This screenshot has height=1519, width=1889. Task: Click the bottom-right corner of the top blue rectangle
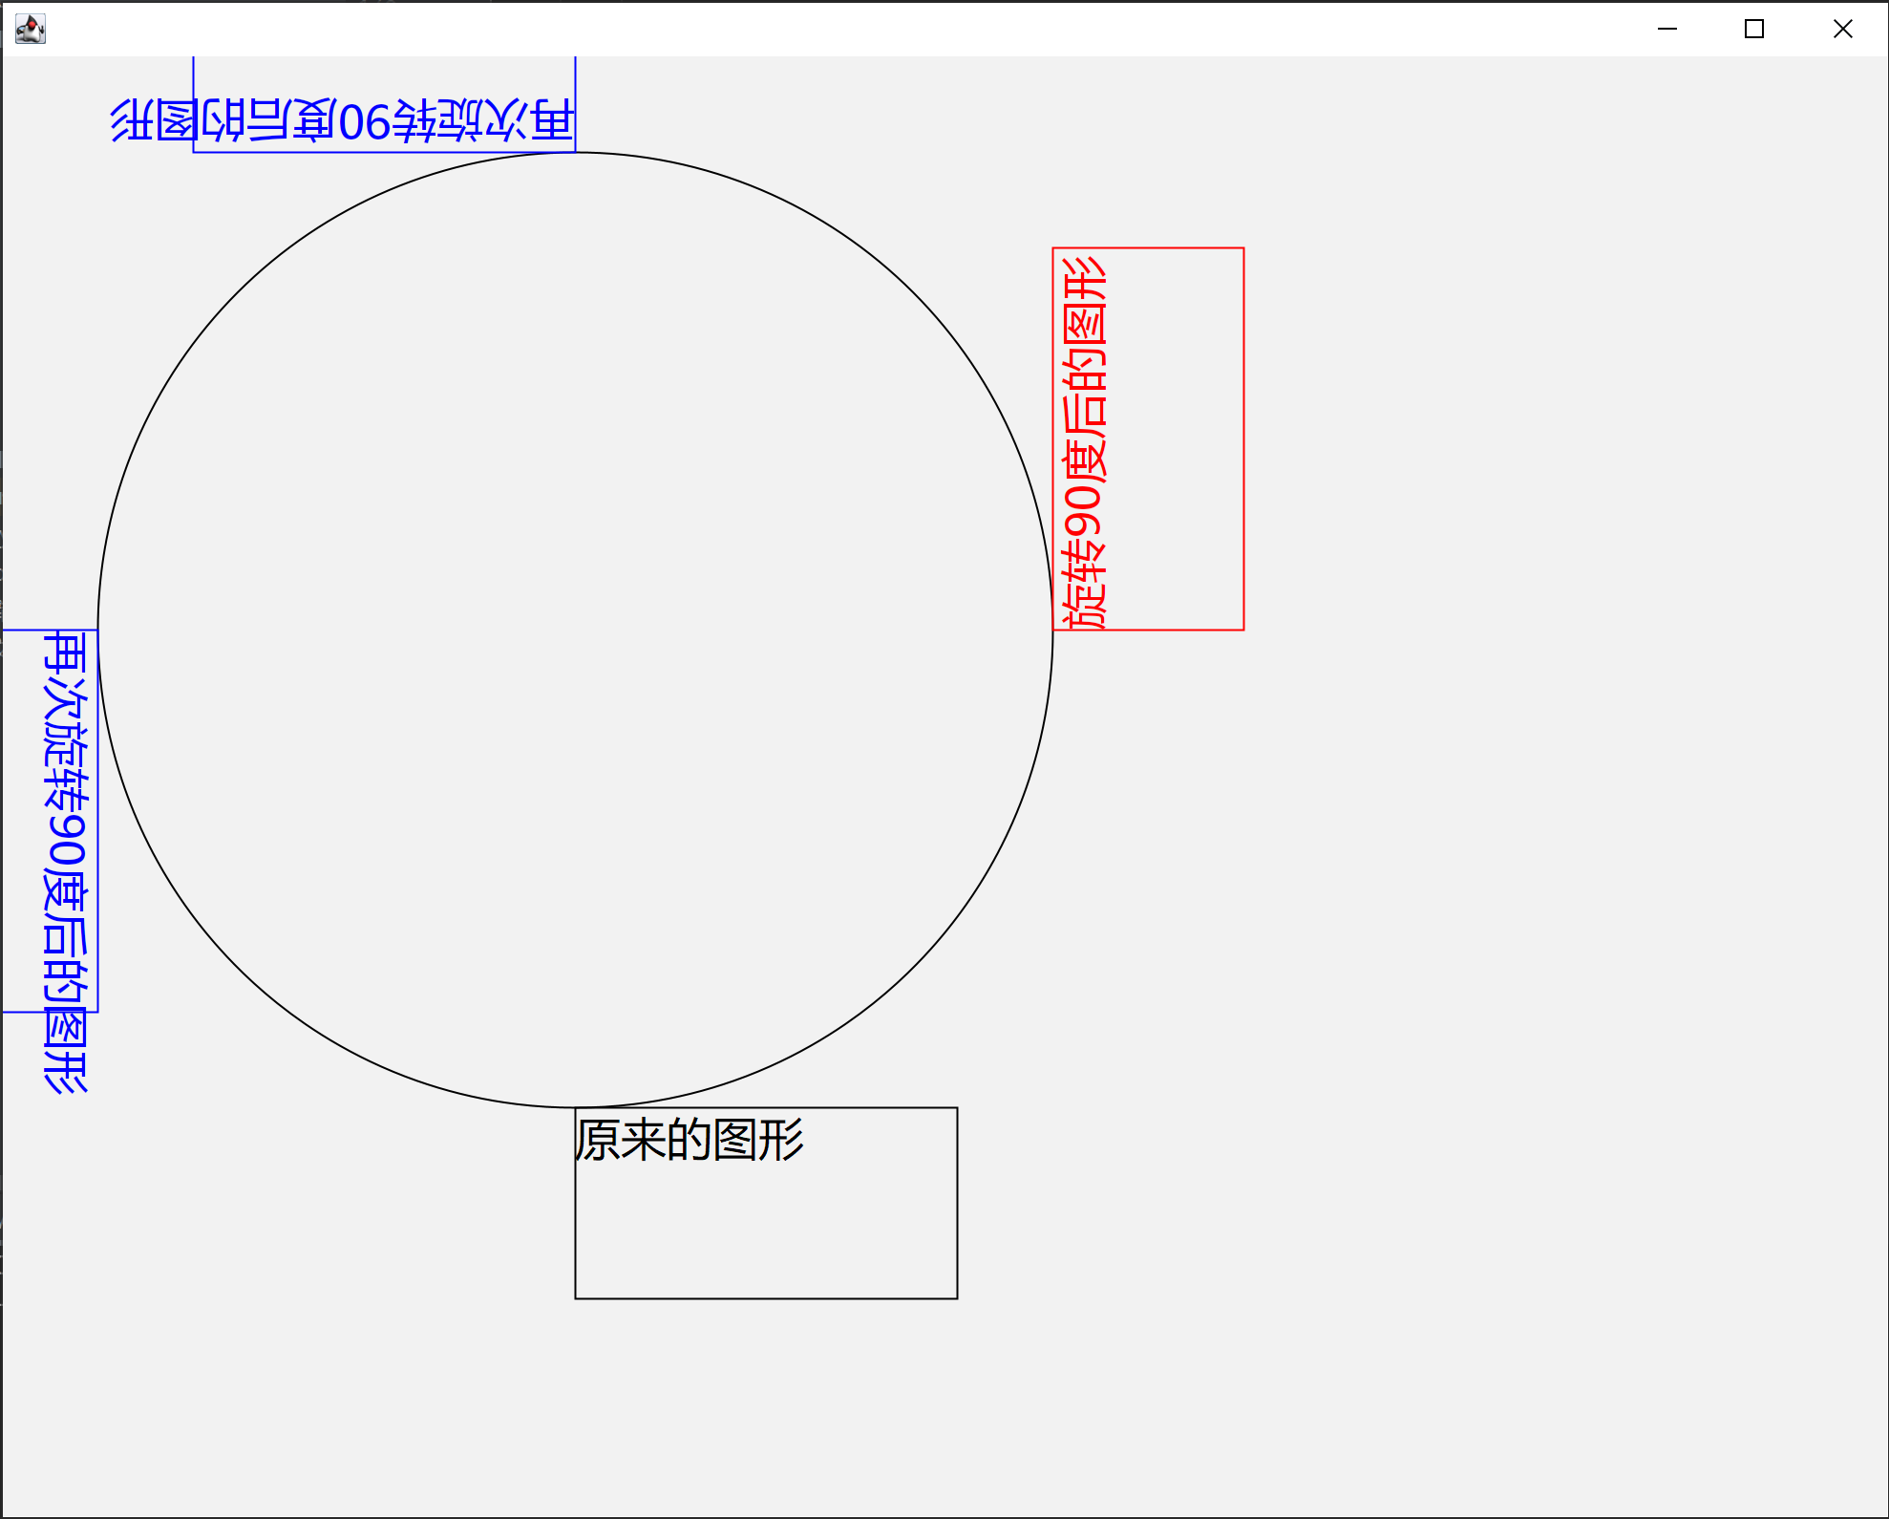point(575,152)
